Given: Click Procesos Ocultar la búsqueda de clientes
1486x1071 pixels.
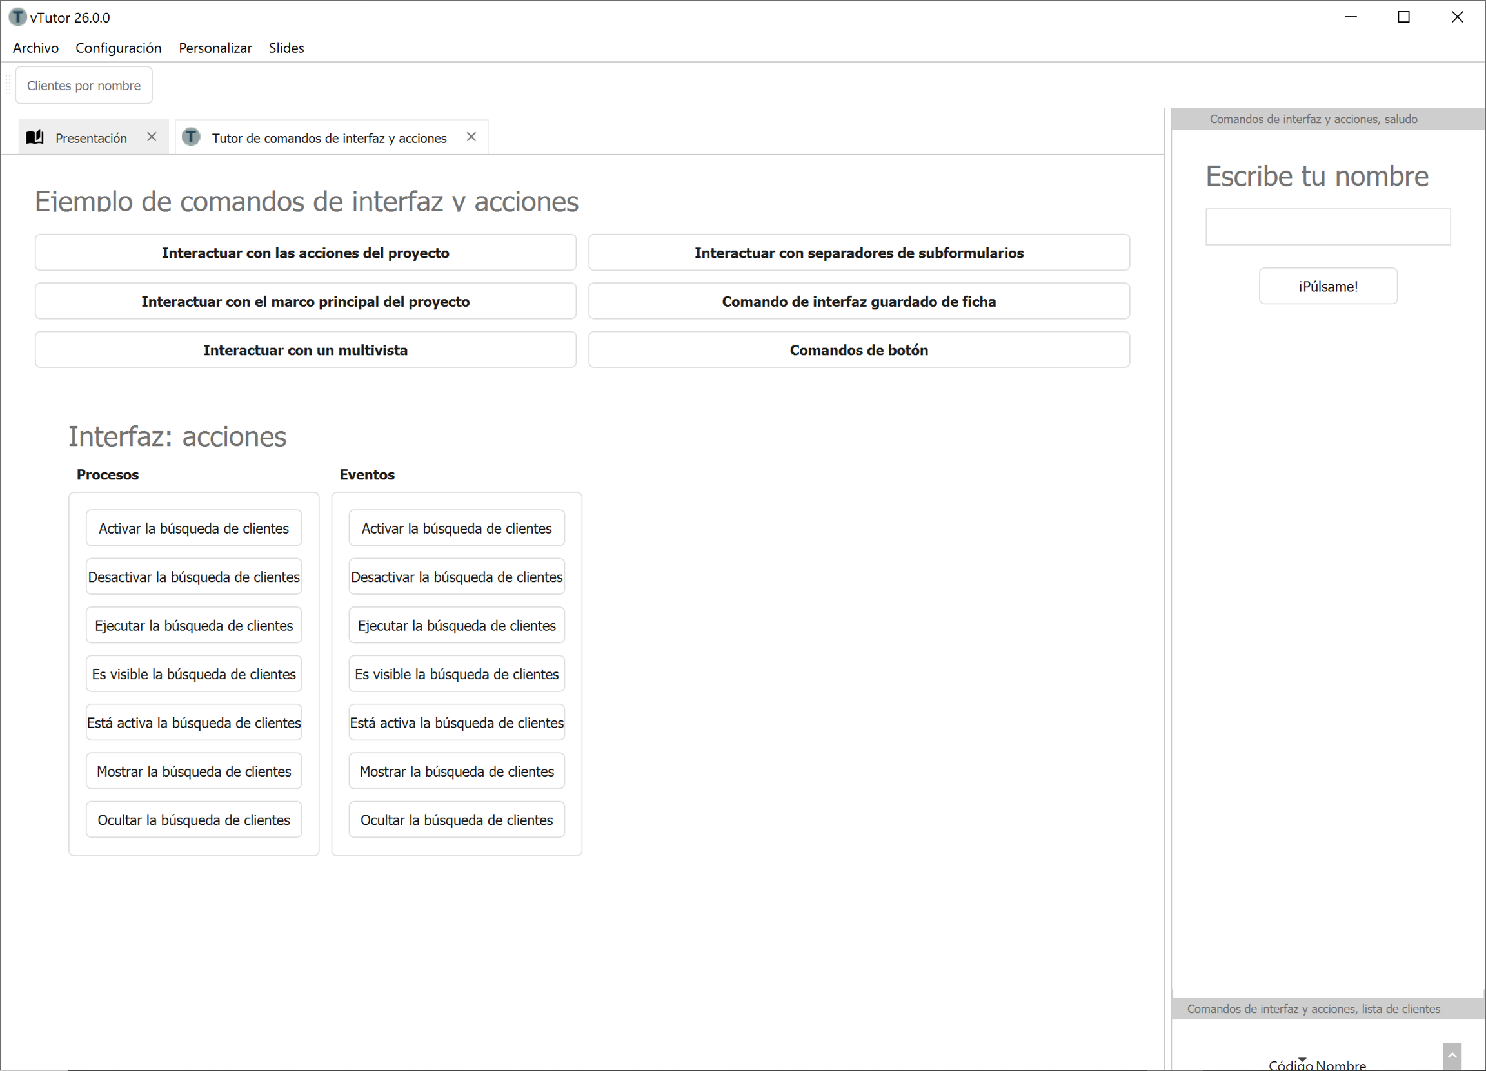Looking at the screenshot, I should [x=194, y=820].
